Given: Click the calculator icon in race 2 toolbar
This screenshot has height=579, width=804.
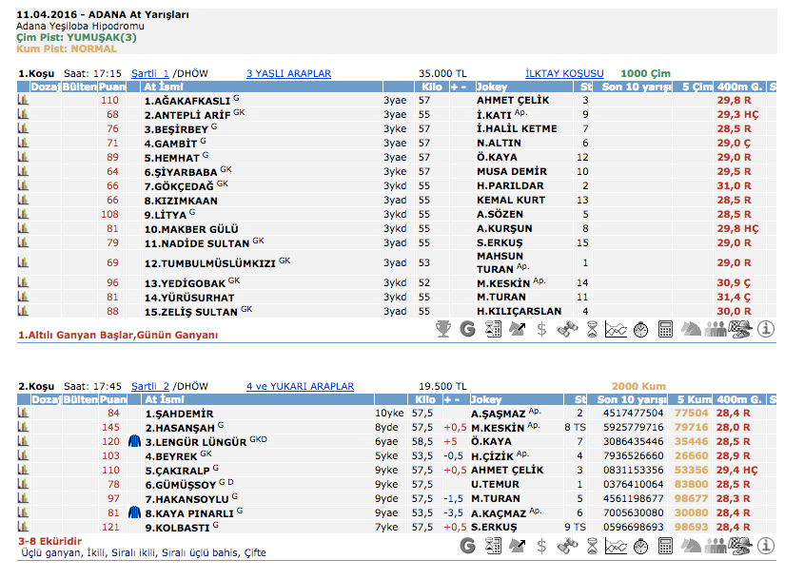Looking at the screenshot, I should [666, 546].
